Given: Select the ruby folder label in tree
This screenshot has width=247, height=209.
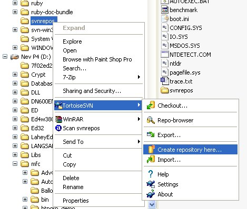Looking at the screenshot, I should tap(37, 3).
